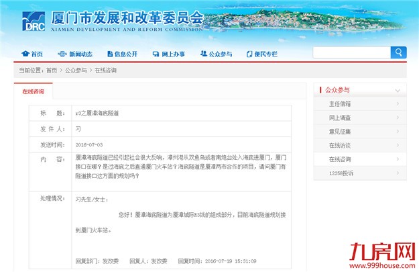Screen dimensions: 419x272
Task: Go to 在线咨询 in the breadcrumb
Action: tap(105, 71)
